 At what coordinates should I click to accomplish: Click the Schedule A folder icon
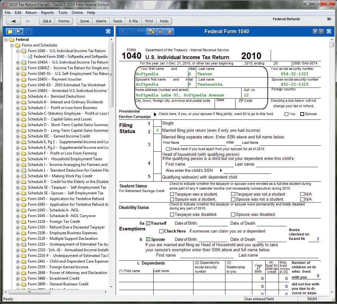(x=24, y=96)
